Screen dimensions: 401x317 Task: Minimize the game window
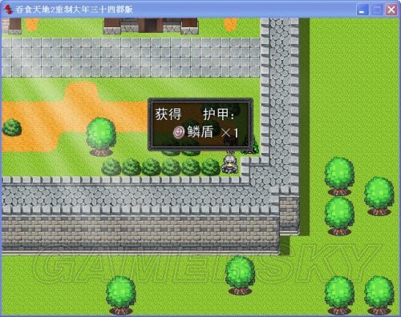[363, 10]
